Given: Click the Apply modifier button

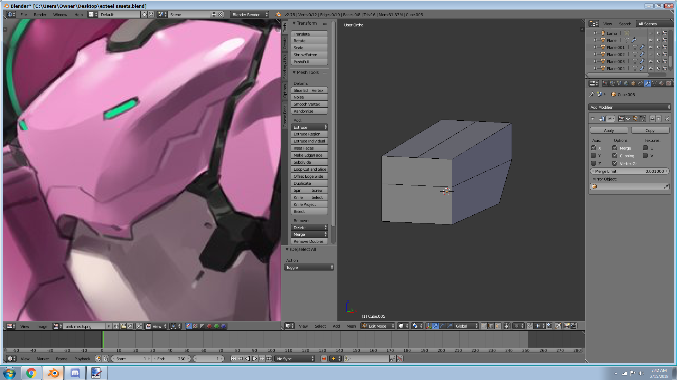Looking at the screenshot, I should 609,131.
